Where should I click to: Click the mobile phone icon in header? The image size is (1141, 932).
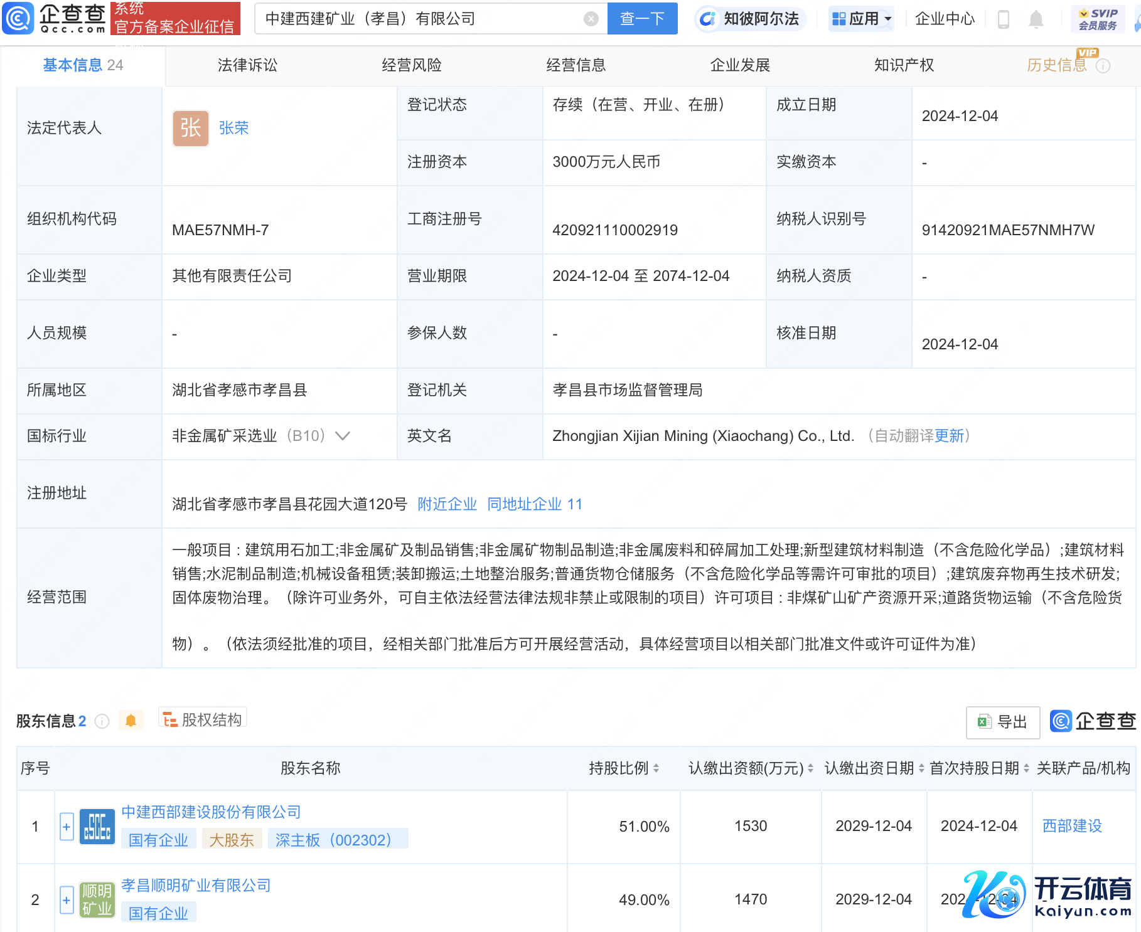tap(1003, 19)
